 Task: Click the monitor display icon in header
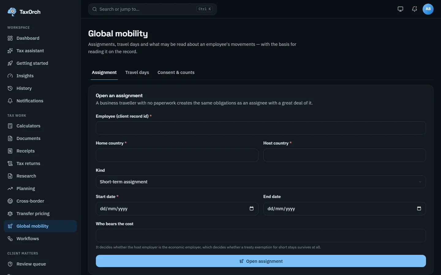[x=400, y=9]
